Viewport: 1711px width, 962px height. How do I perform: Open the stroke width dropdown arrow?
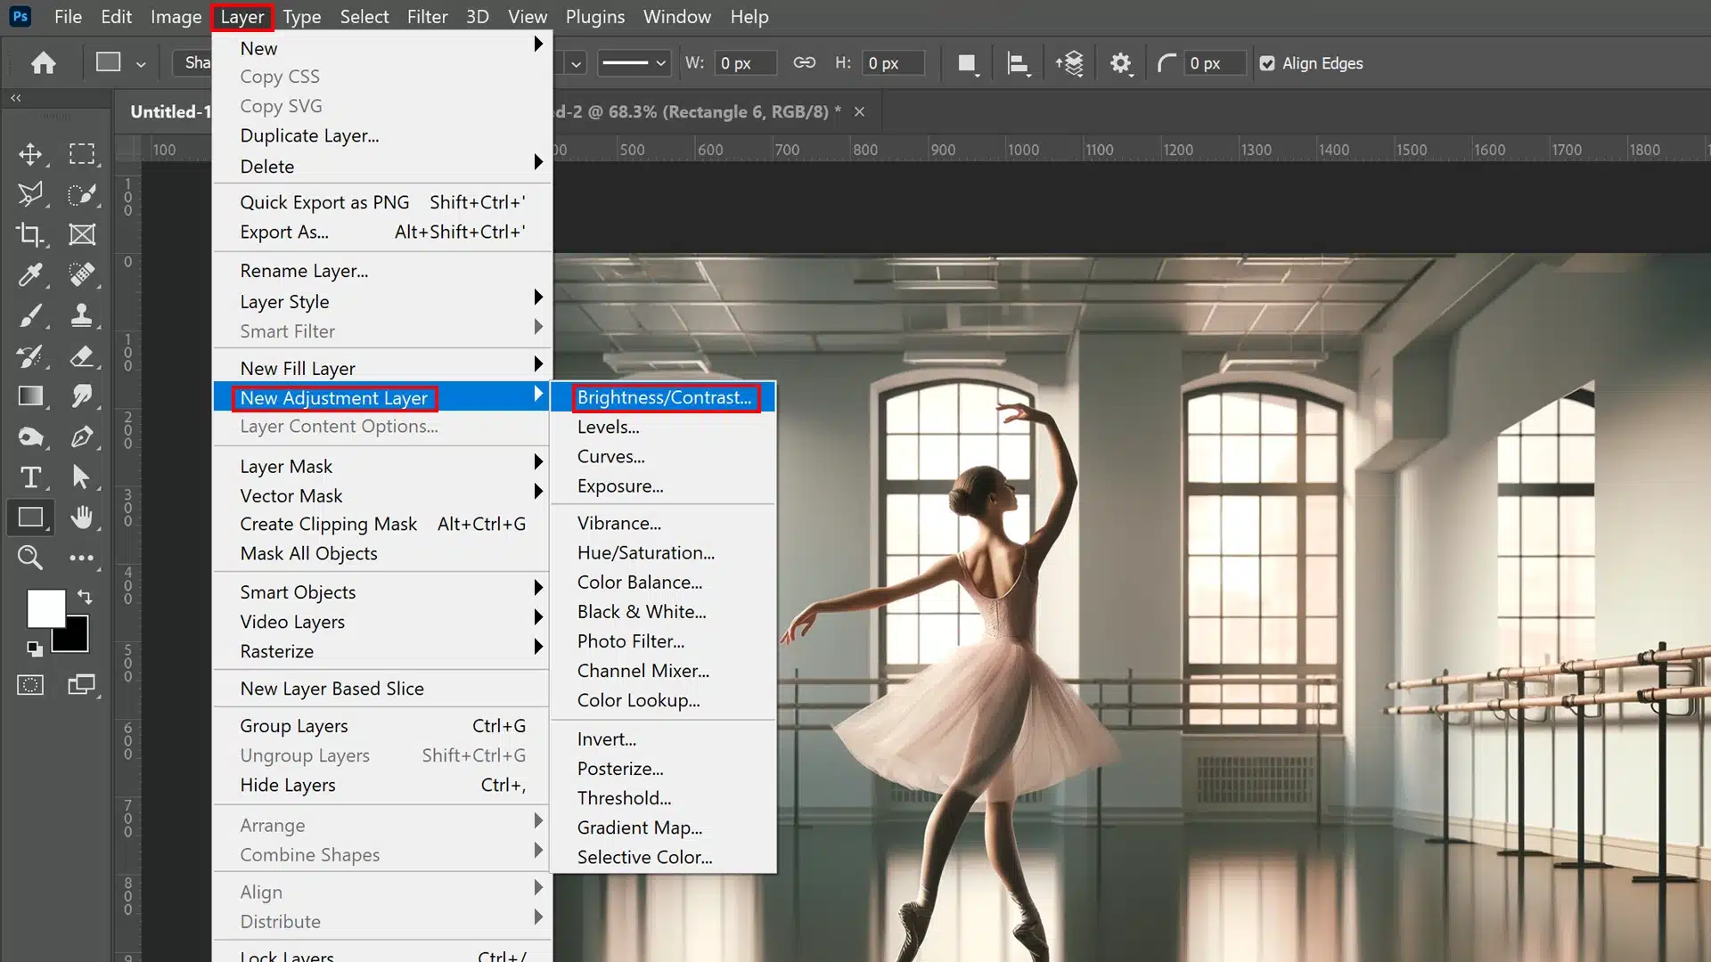(x=576, y=63)
